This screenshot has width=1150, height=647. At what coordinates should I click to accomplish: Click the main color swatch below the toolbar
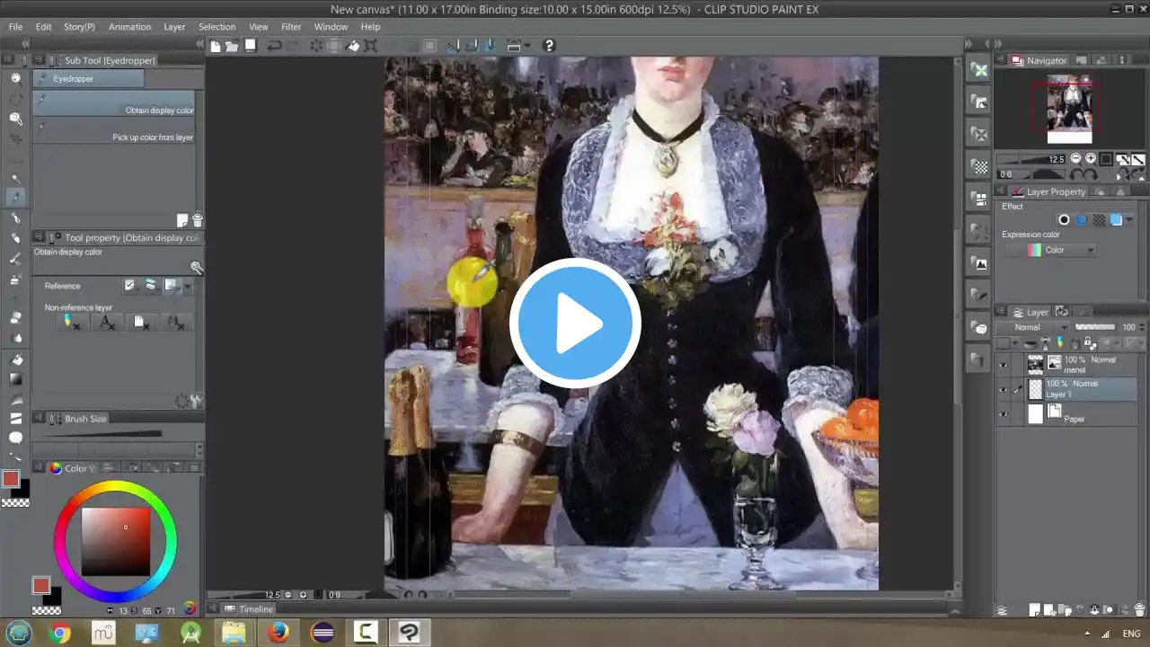11,479
